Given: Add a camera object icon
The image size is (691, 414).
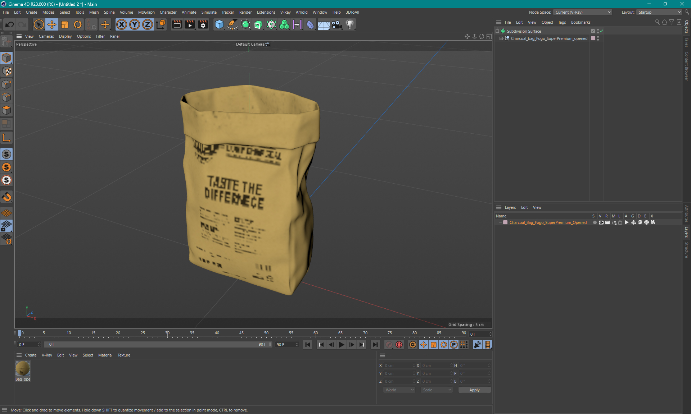Looking at the screenshot, I should pos(337,24).
